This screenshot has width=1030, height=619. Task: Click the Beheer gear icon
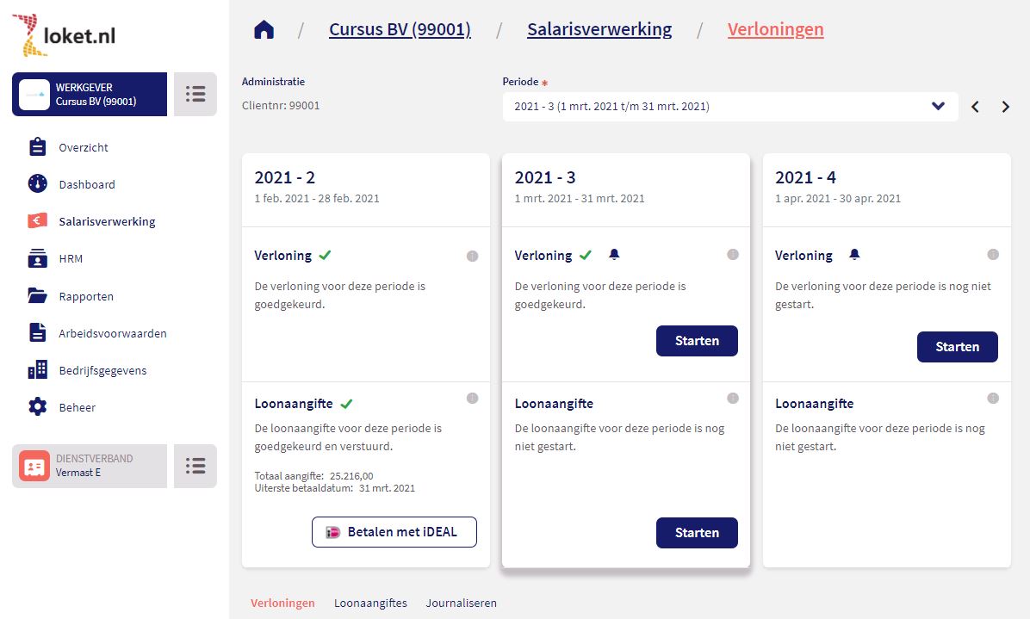(37, 407)
